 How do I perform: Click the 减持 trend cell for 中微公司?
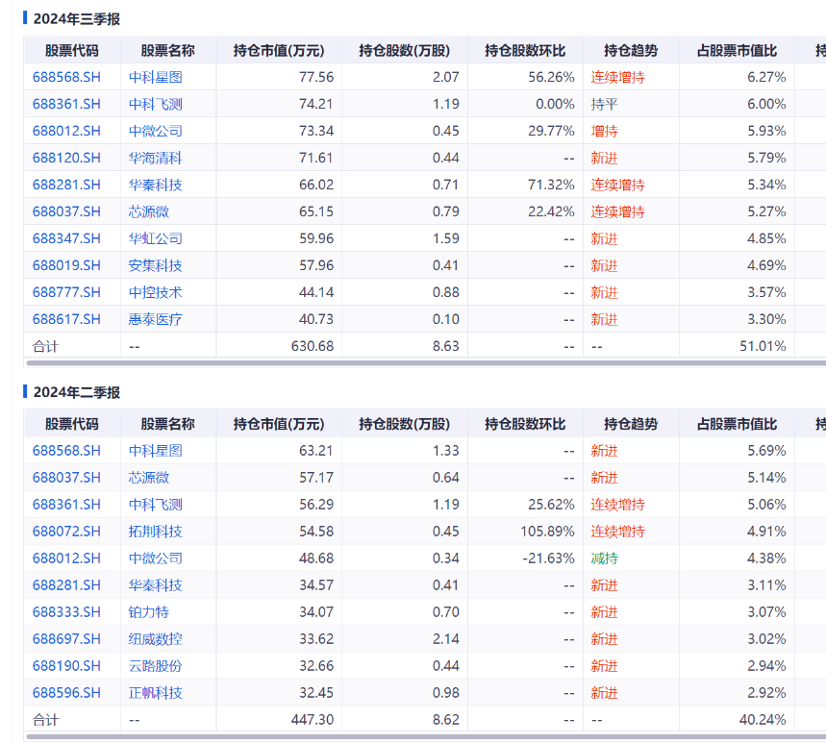click(x=604, y=558)
